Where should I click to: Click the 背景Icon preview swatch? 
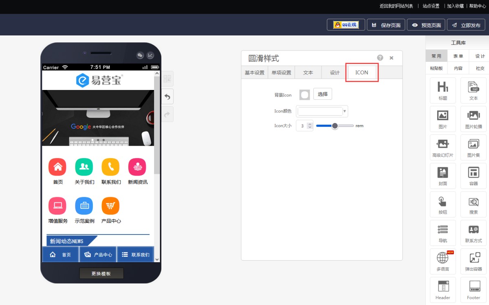[304, 94]
